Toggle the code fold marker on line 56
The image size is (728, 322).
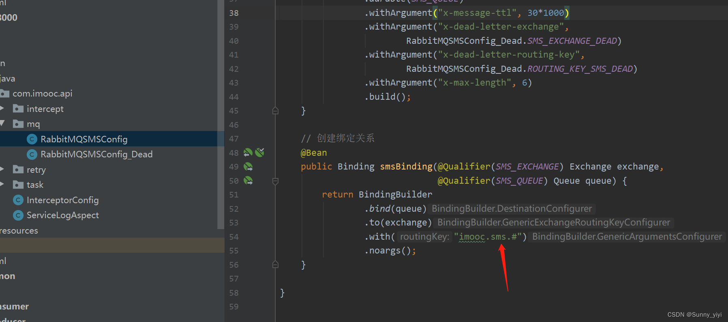(x=275, y=265)
